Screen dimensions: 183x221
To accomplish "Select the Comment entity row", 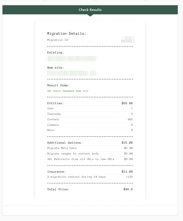I will click(x=90, y=125).
